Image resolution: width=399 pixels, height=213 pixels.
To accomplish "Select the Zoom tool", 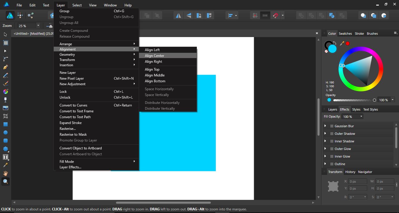I will (x=6, y=181).
